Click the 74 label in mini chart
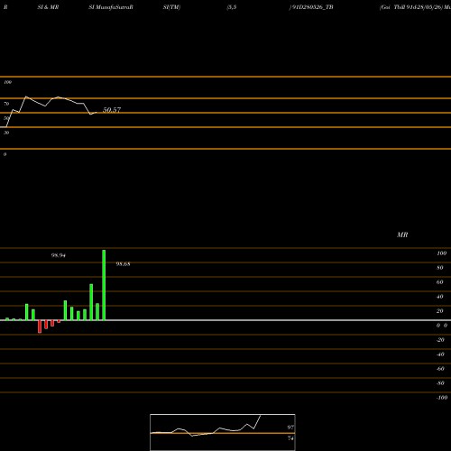451x451 pixels. (290, 438)
